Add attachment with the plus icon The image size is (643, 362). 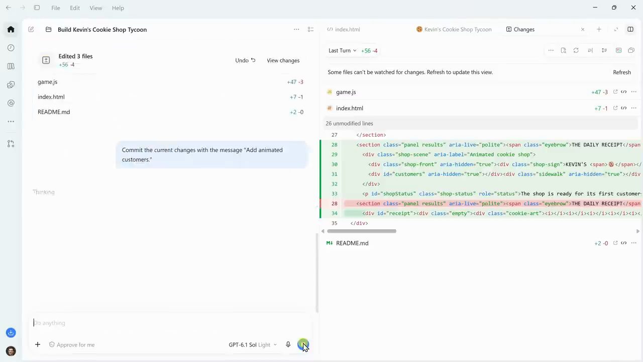click(x=37, y=344)
